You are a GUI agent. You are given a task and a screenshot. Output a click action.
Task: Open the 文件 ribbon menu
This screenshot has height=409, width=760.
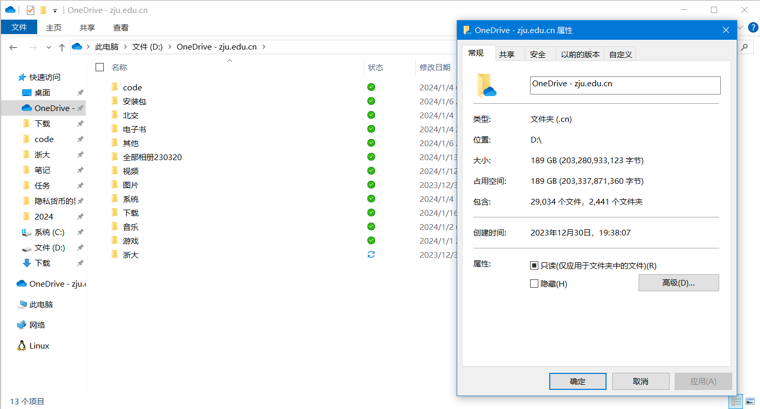coord(19,27)
